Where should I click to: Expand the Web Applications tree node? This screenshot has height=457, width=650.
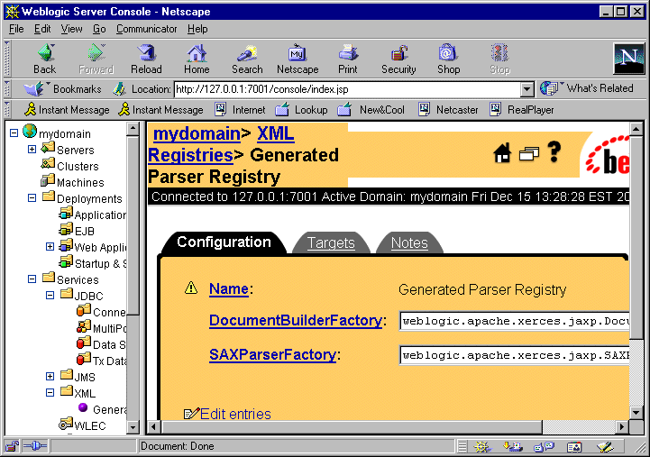click(50, 246)
